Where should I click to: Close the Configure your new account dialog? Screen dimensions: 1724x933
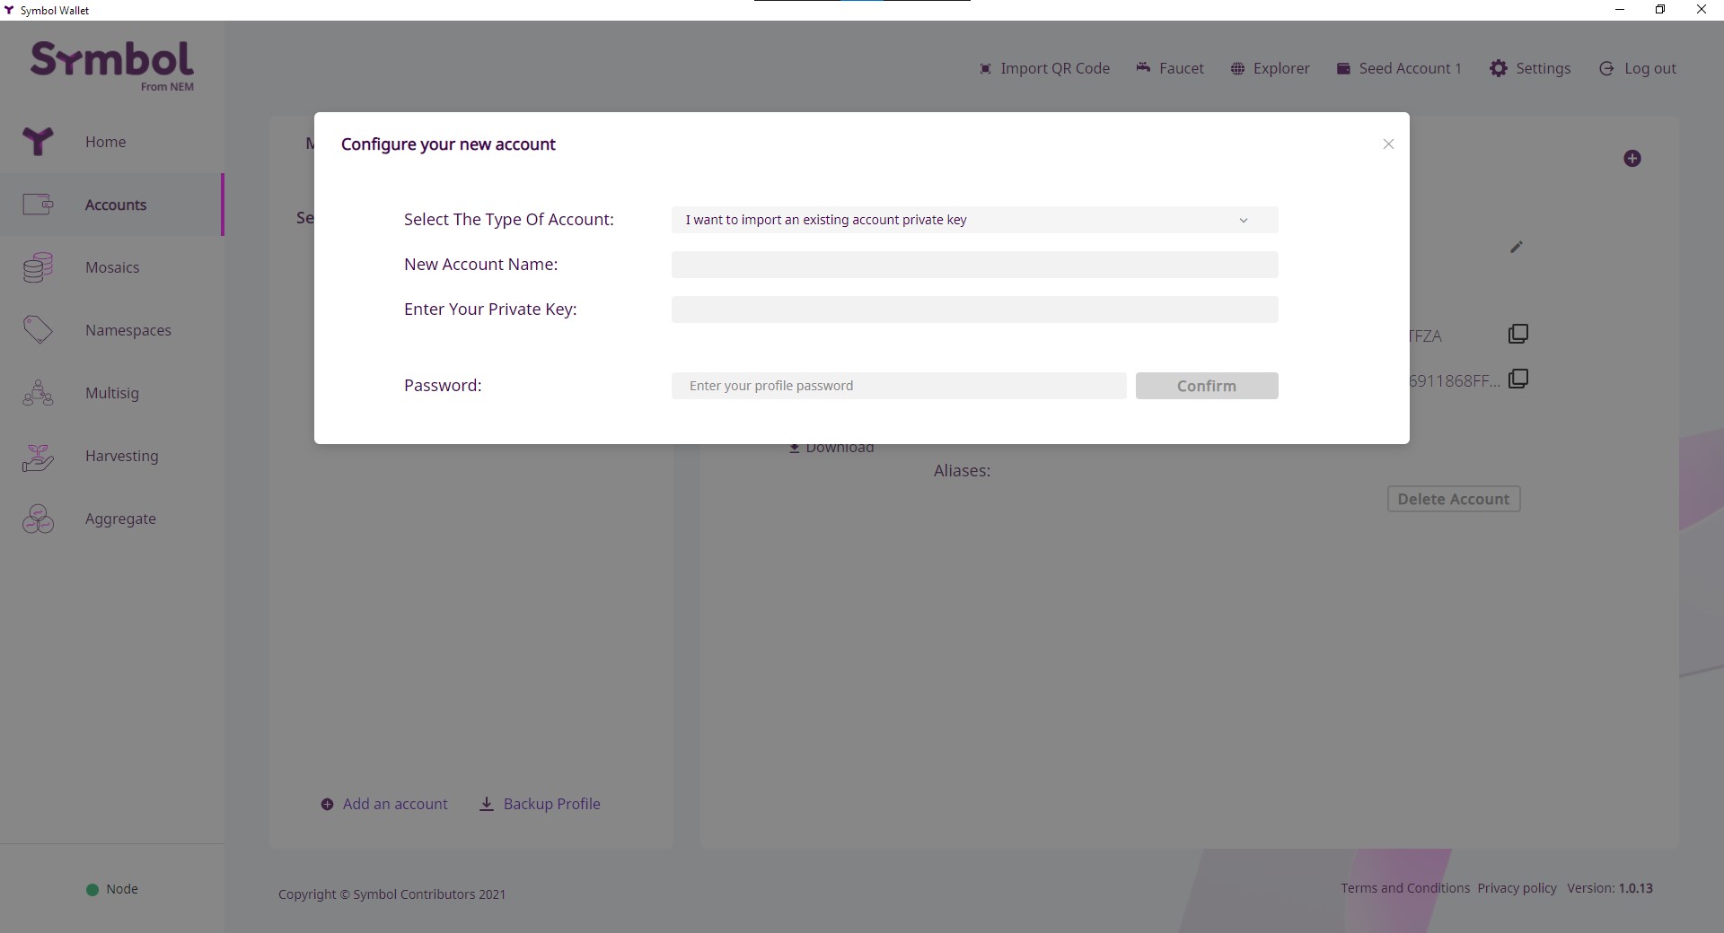(x=1388, y=144)
